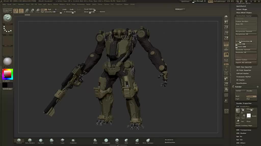Expand Transpose Master section
This screenshot has height=146, width=261.
pos(243,77)
